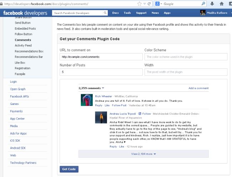Select Recommendations Bar in sidebar
Viewport: 232px width, 177px height.
tap(29, 57)
